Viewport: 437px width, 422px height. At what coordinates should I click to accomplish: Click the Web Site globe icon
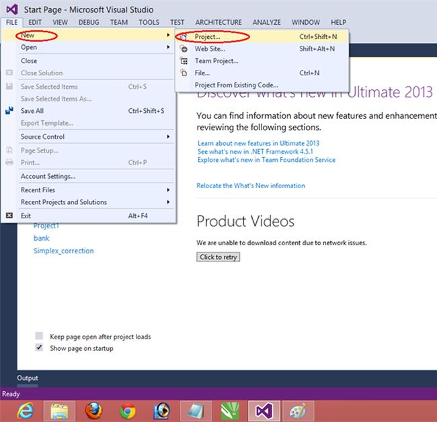tap(184, 49)
